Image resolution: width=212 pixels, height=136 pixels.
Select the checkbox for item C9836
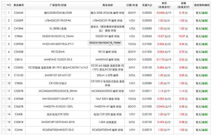[4, 83]
